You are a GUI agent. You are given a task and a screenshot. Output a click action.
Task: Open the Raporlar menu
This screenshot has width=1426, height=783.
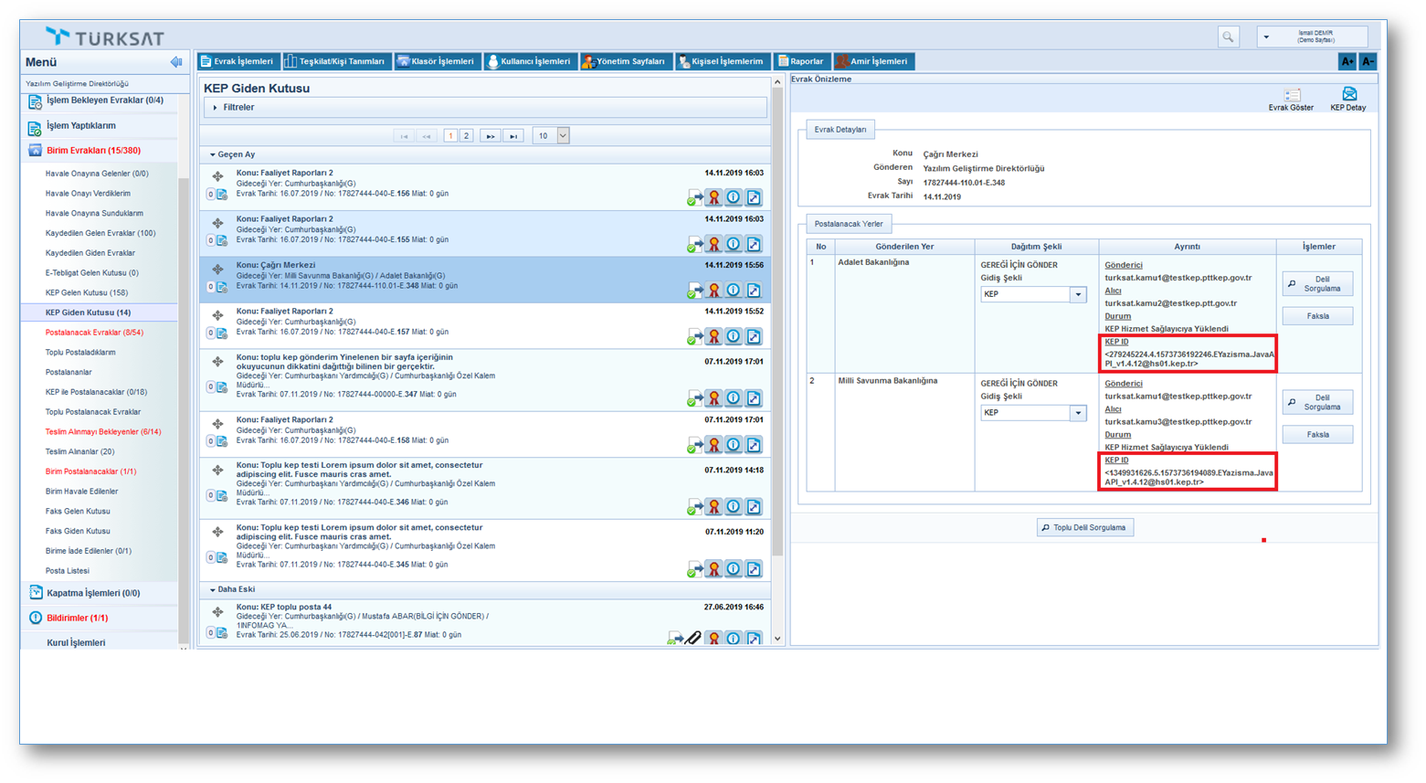[800, 61]
